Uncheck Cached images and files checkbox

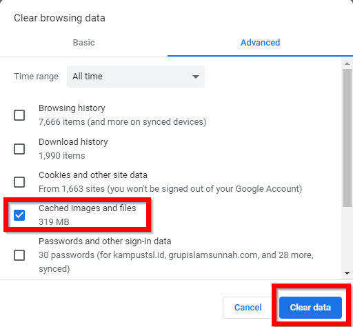[19, 215]
